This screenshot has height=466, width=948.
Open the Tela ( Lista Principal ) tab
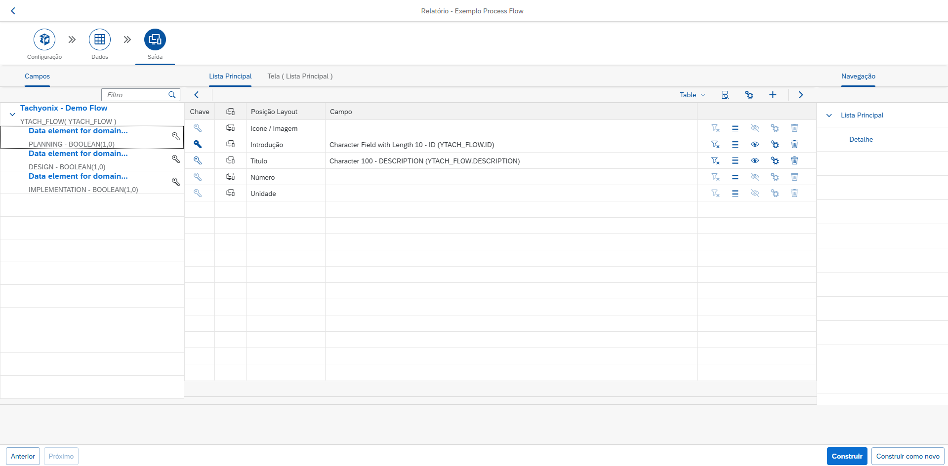pyautogui.click(x=300, y=76)
